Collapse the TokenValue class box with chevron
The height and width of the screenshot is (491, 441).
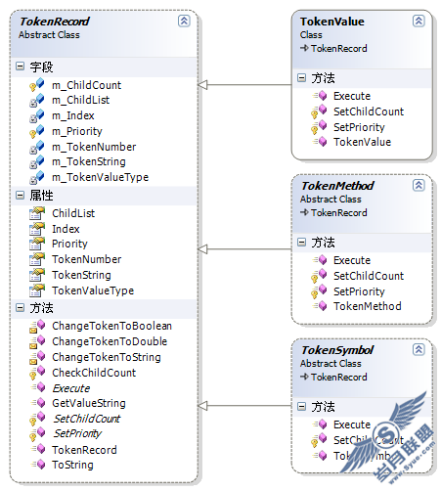point(419,21)
